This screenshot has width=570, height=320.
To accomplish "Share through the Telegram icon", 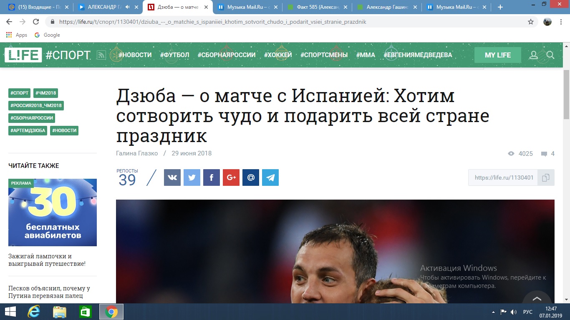I will [270, 177].
